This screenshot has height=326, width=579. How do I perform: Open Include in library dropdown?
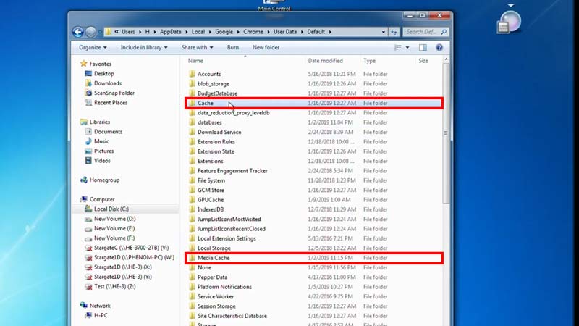click(144, 47)
